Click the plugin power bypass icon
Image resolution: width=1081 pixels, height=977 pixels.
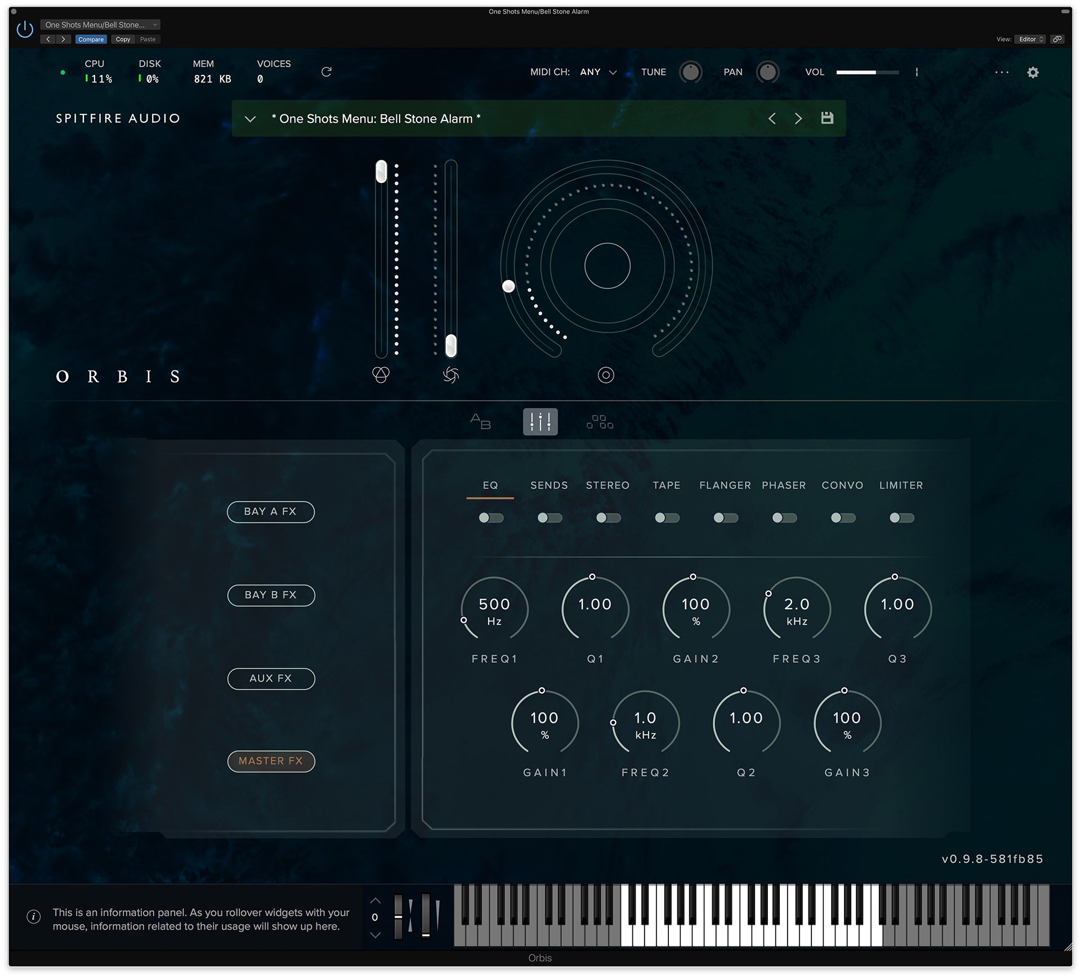(x=25, y=29)
